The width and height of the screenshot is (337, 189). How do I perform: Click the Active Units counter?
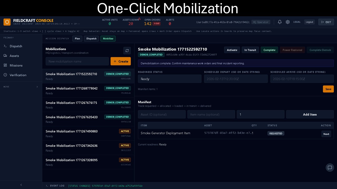[x=110, y=22]
